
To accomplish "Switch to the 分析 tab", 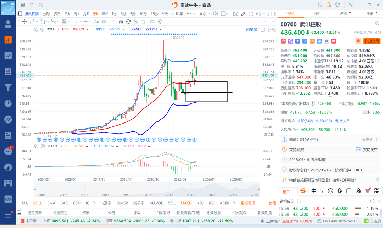I will [x=317, y=14].
